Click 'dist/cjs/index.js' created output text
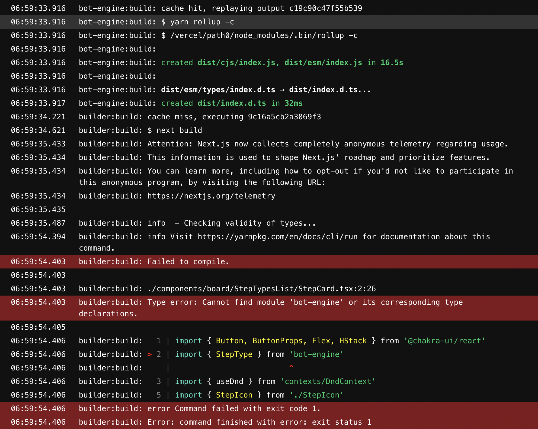Viewport: 538px width, 429px height. point(236,63)
